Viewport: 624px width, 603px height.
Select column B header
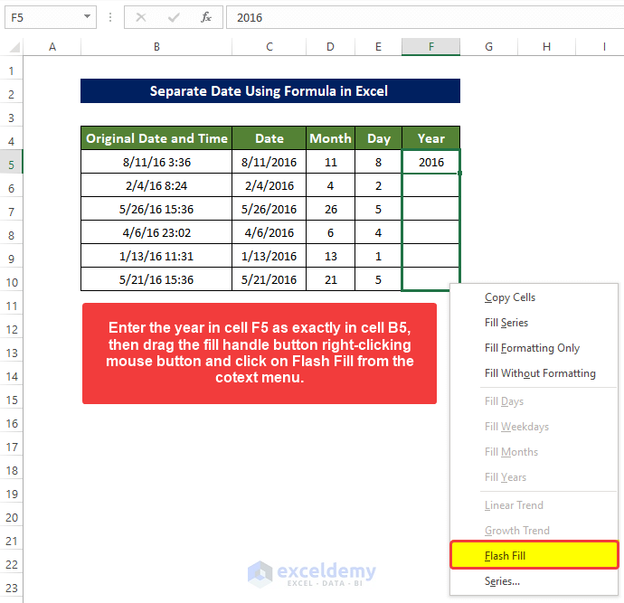point(156,47)
